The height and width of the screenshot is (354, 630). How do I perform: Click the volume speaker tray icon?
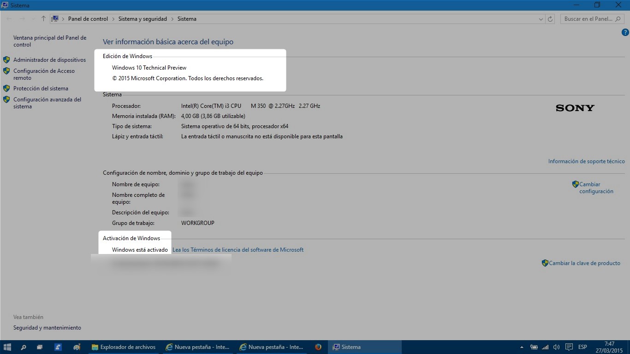[x=557, y=347]
